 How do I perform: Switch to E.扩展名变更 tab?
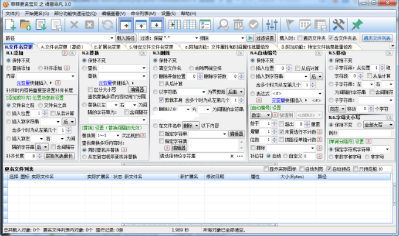coord(107,47)
